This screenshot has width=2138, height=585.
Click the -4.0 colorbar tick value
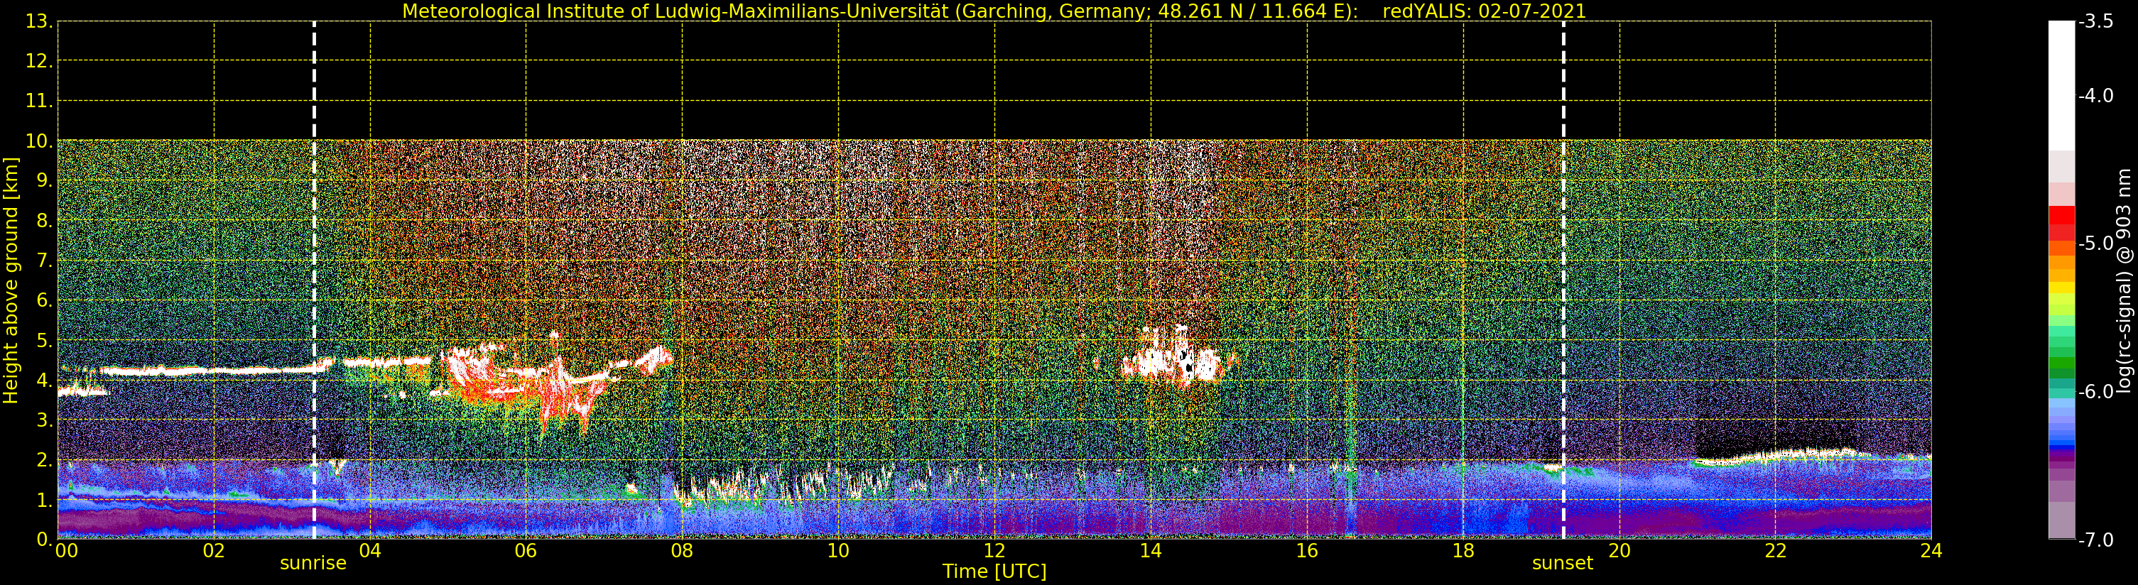[x=2095, y=95]
